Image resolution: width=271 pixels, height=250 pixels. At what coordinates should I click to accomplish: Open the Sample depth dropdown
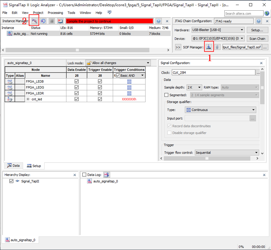tap(194, 87)
